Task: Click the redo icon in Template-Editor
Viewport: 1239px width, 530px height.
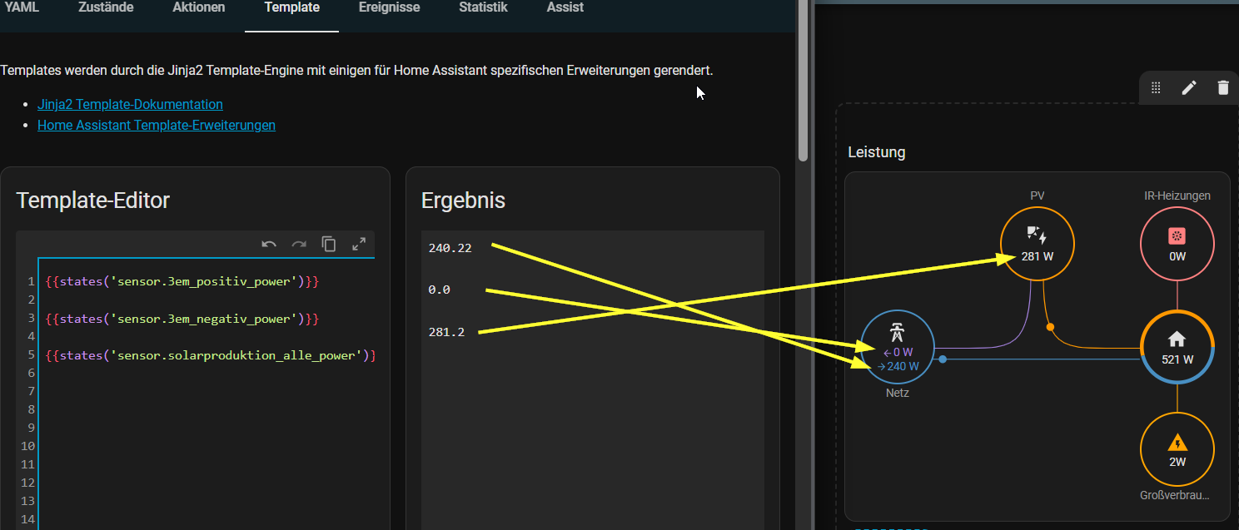Action: point(299,244)
